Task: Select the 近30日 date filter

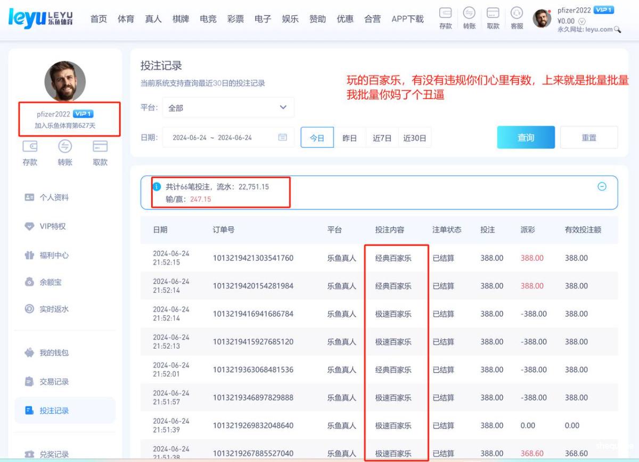Action: [415, 137]
